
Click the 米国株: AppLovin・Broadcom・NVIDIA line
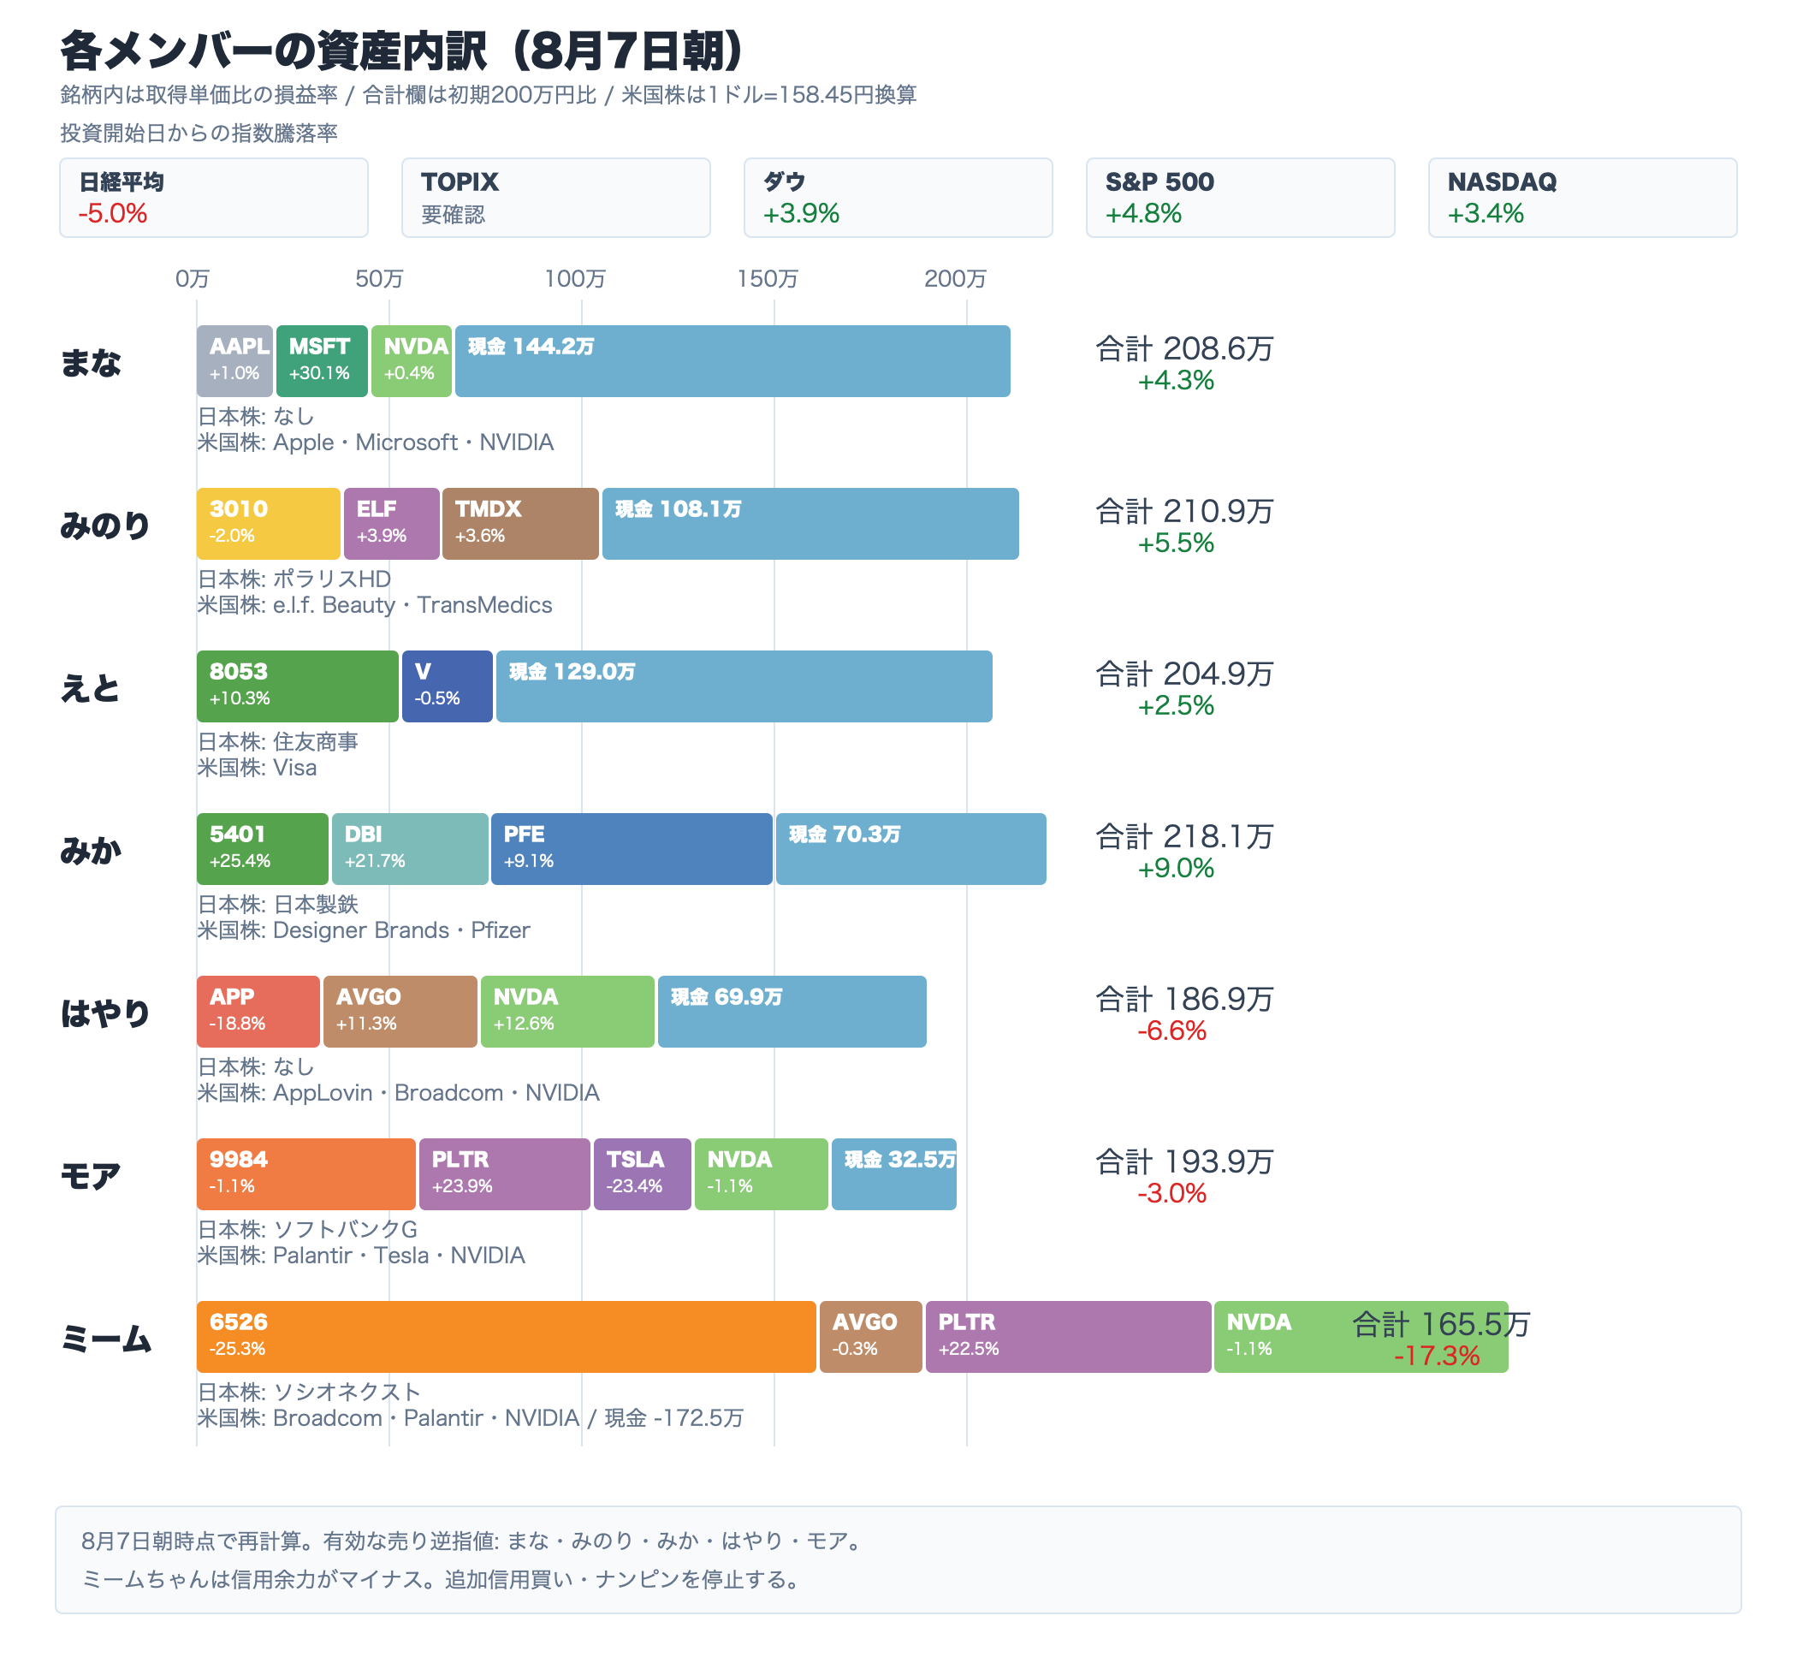(x=398, y=1093)
